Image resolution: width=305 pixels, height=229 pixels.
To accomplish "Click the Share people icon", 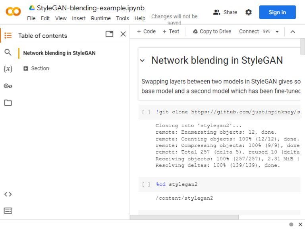I will 216,12.
